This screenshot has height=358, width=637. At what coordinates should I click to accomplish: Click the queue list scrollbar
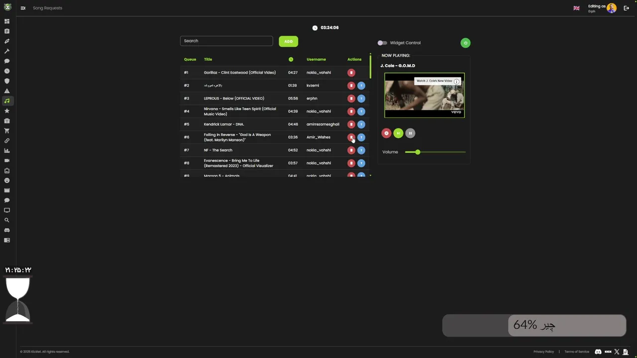pos(370,67)
